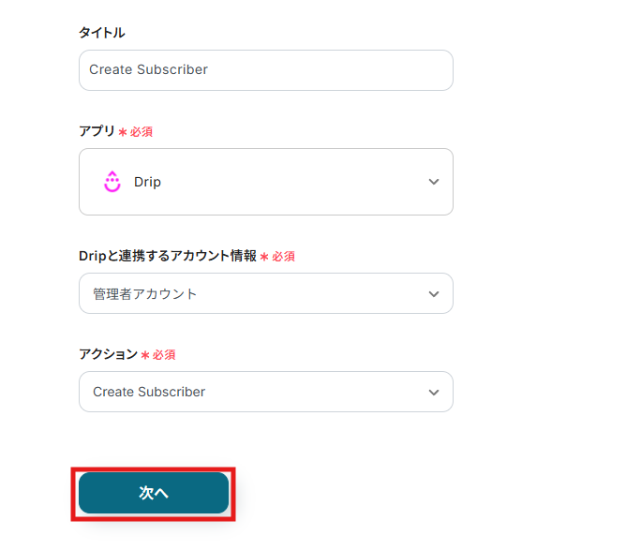The image size is (626, 550).
Task: Click the 必須 marker beside アプリ
Action: coord(142,132)
